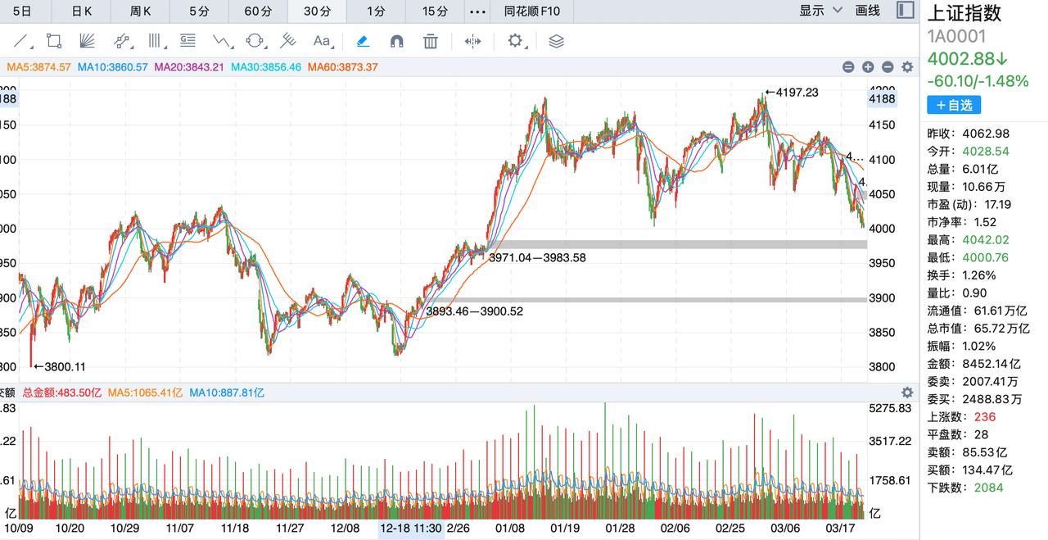The image size is (1048, 540).
Task: Choose the blue pencil color tool
Action: click(x=362, y=41)
